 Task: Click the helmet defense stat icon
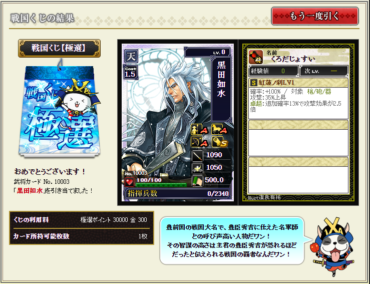tap(197, 168)
